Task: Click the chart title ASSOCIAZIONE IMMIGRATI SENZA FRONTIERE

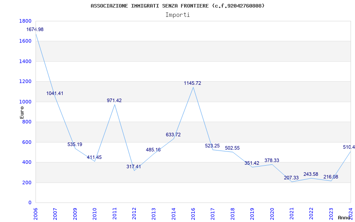Action: coord(177,6)
